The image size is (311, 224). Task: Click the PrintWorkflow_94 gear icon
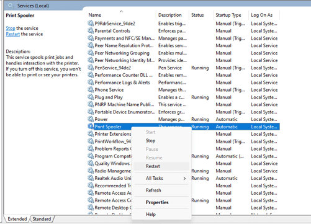pos(91,141)
